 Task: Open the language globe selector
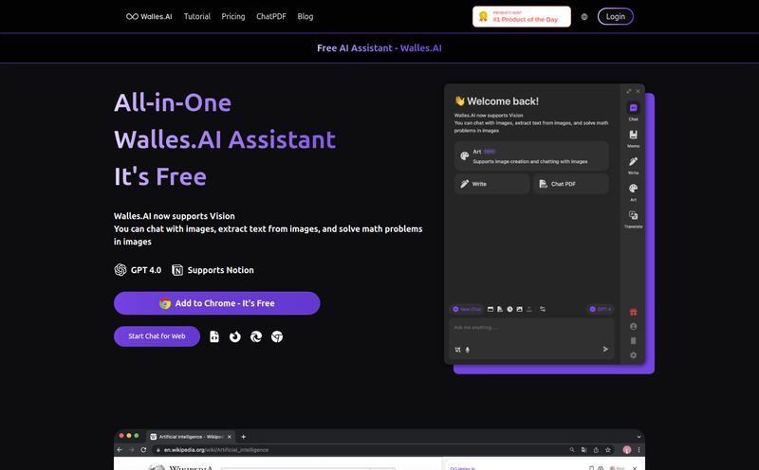point(584,16)
